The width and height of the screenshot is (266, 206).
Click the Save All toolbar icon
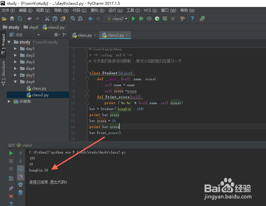[12, 19]
